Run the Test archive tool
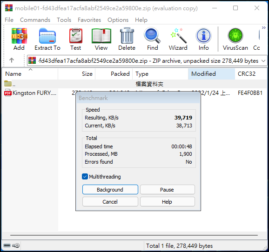269x252 pixels. point(76,36)
